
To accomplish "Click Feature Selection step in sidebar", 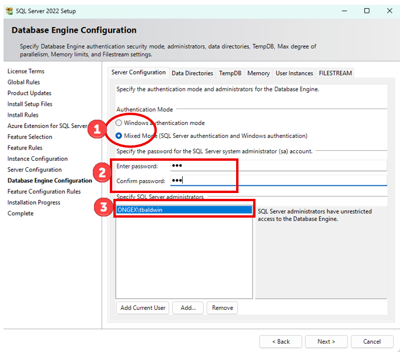I will coord(30,137).
